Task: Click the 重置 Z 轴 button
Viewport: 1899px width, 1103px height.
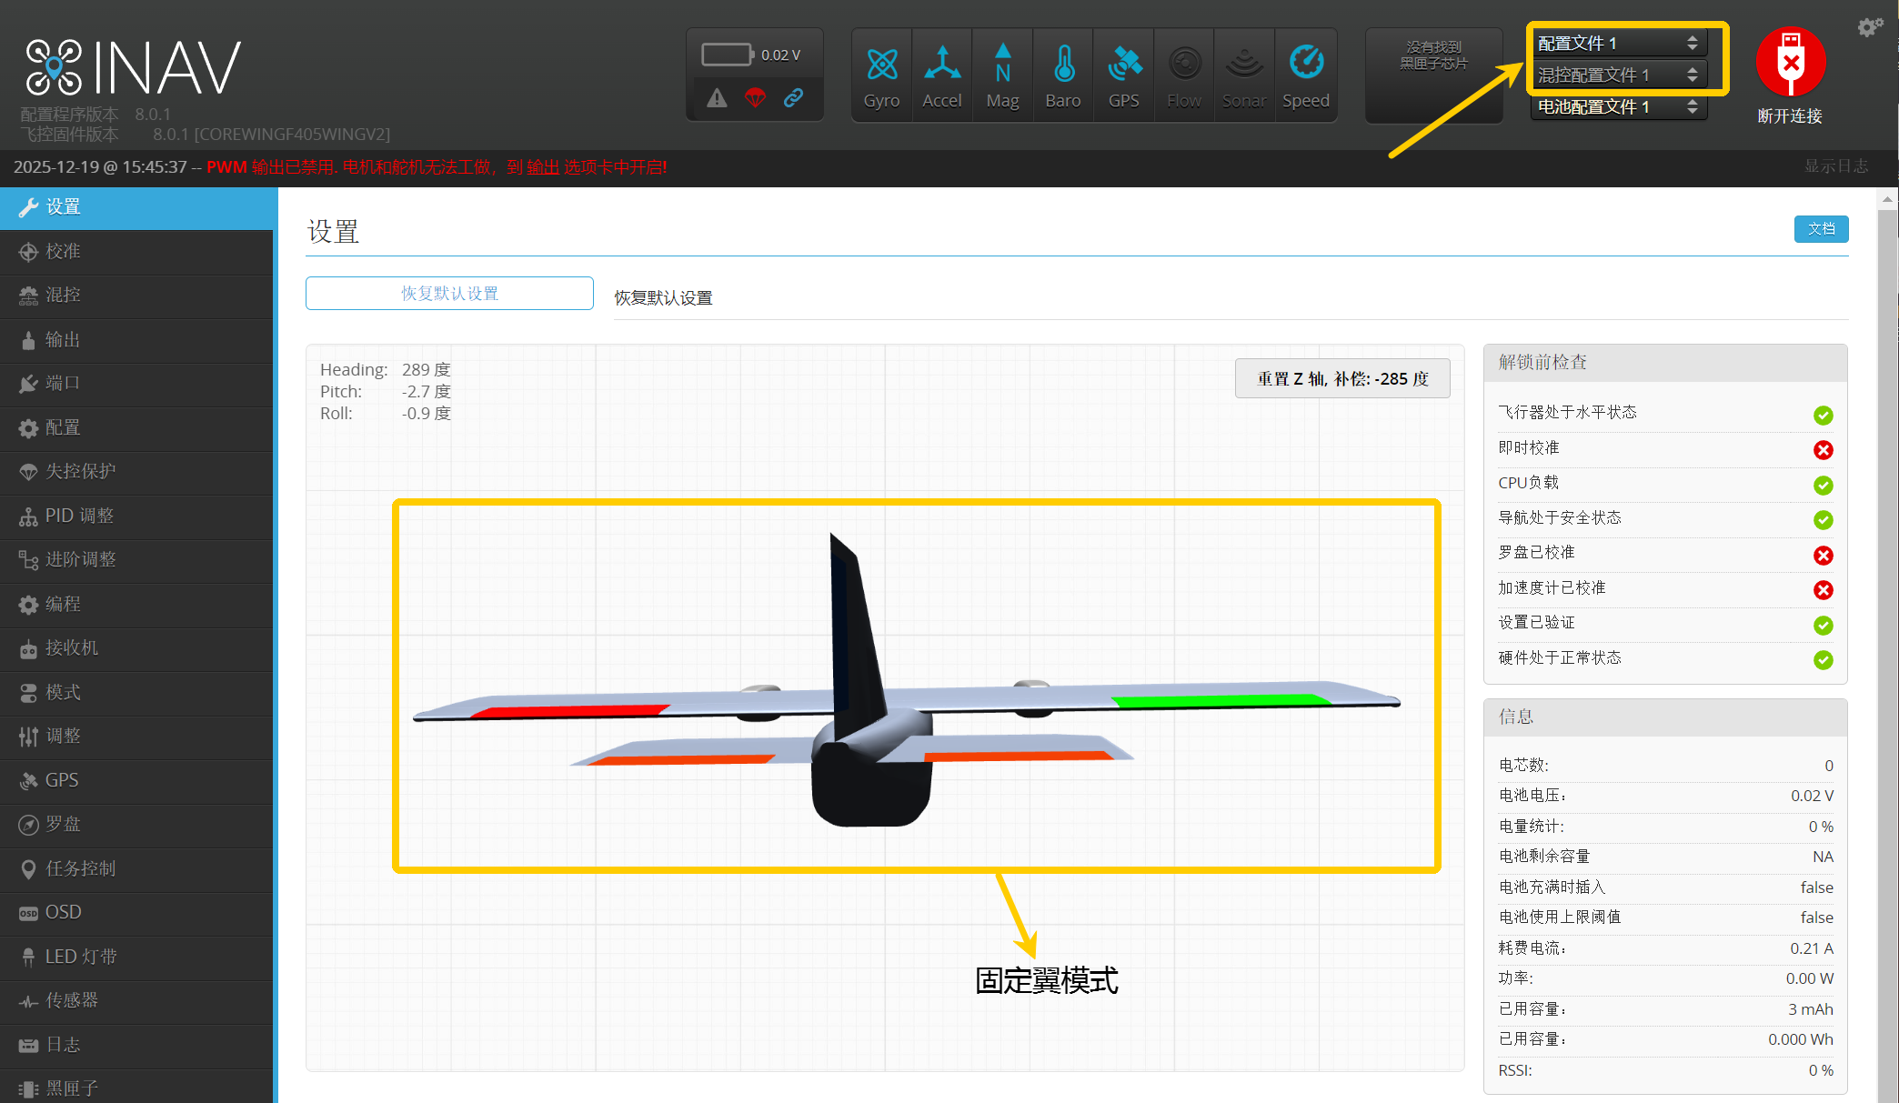Action: tap(1341, 378)
